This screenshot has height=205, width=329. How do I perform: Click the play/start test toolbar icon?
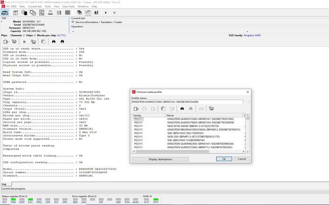point(106,13)
